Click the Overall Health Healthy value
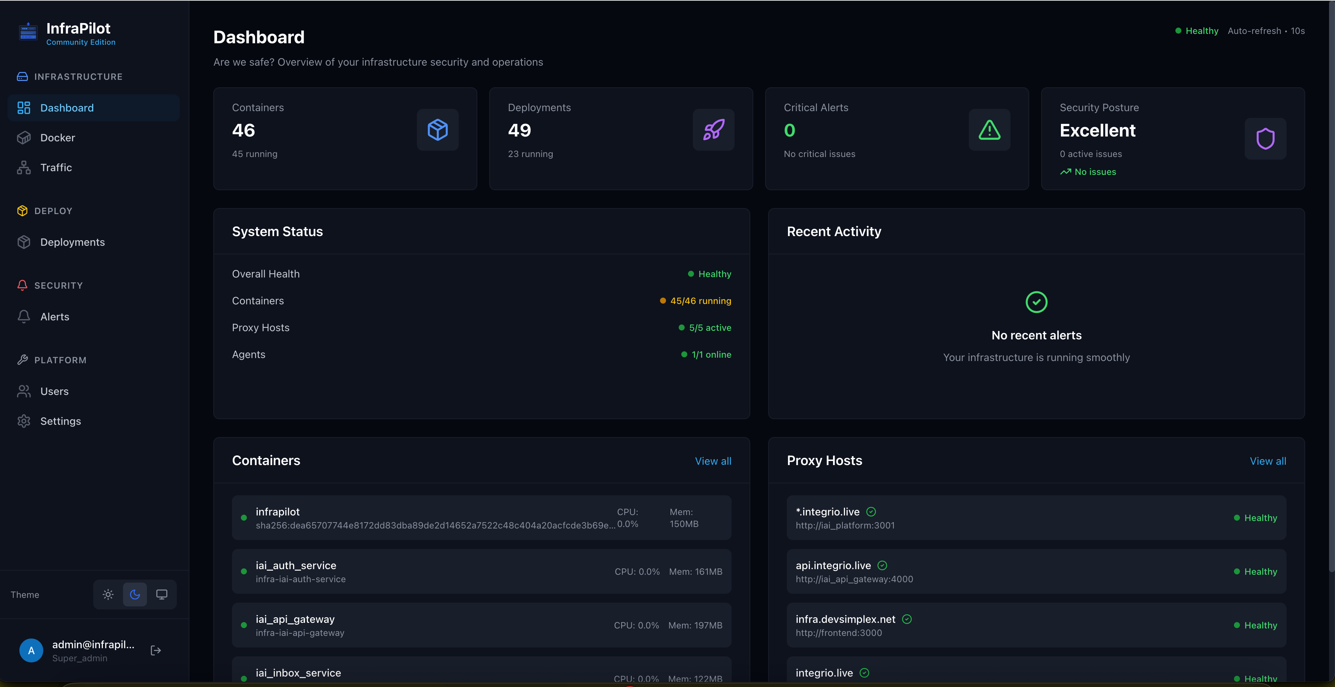The width and height of the screenshot is (1335, 687). pos(714,274)
